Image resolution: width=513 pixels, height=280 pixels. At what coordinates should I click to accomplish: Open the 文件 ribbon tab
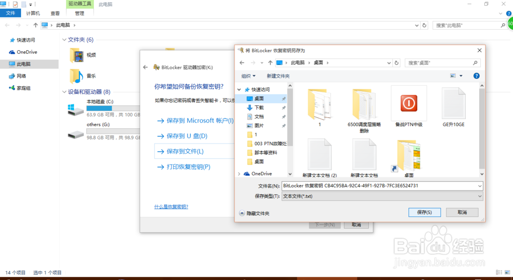point(10,13)
